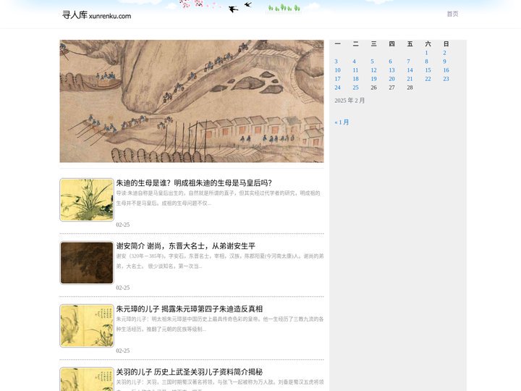521x391 pixels.
Task: Open the thumbnail of the 关羽的儿子 article
Action: point(87,379)
